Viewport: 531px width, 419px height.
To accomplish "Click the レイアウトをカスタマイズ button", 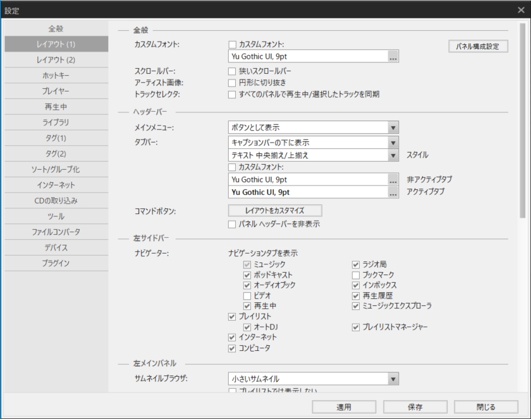I will 275,211.
